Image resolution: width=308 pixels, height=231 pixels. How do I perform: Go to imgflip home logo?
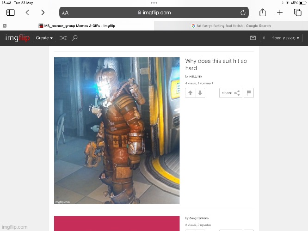point(17,38)
